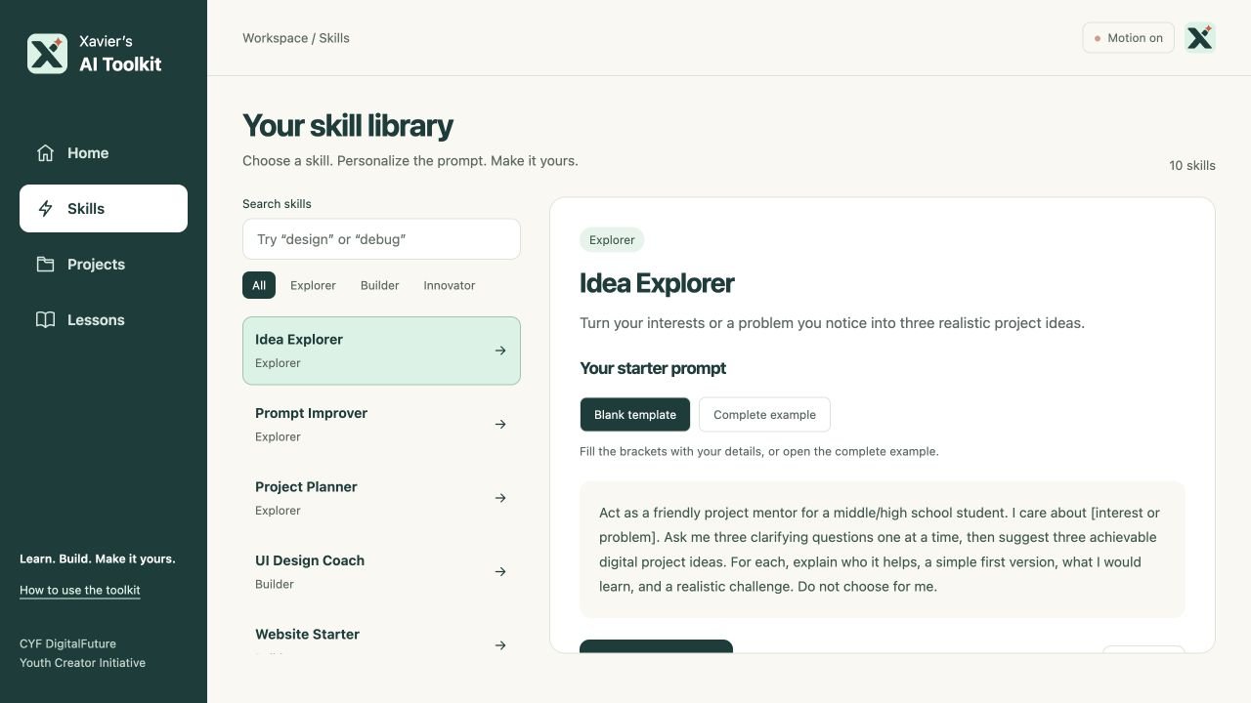Click the Explorer tag above Idea Explorer heading
Screen dimensions: 1251x703
(612, 239)
